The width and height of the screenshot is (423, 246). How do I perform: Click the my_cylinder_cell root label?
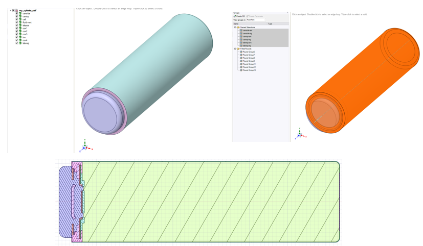28,11
